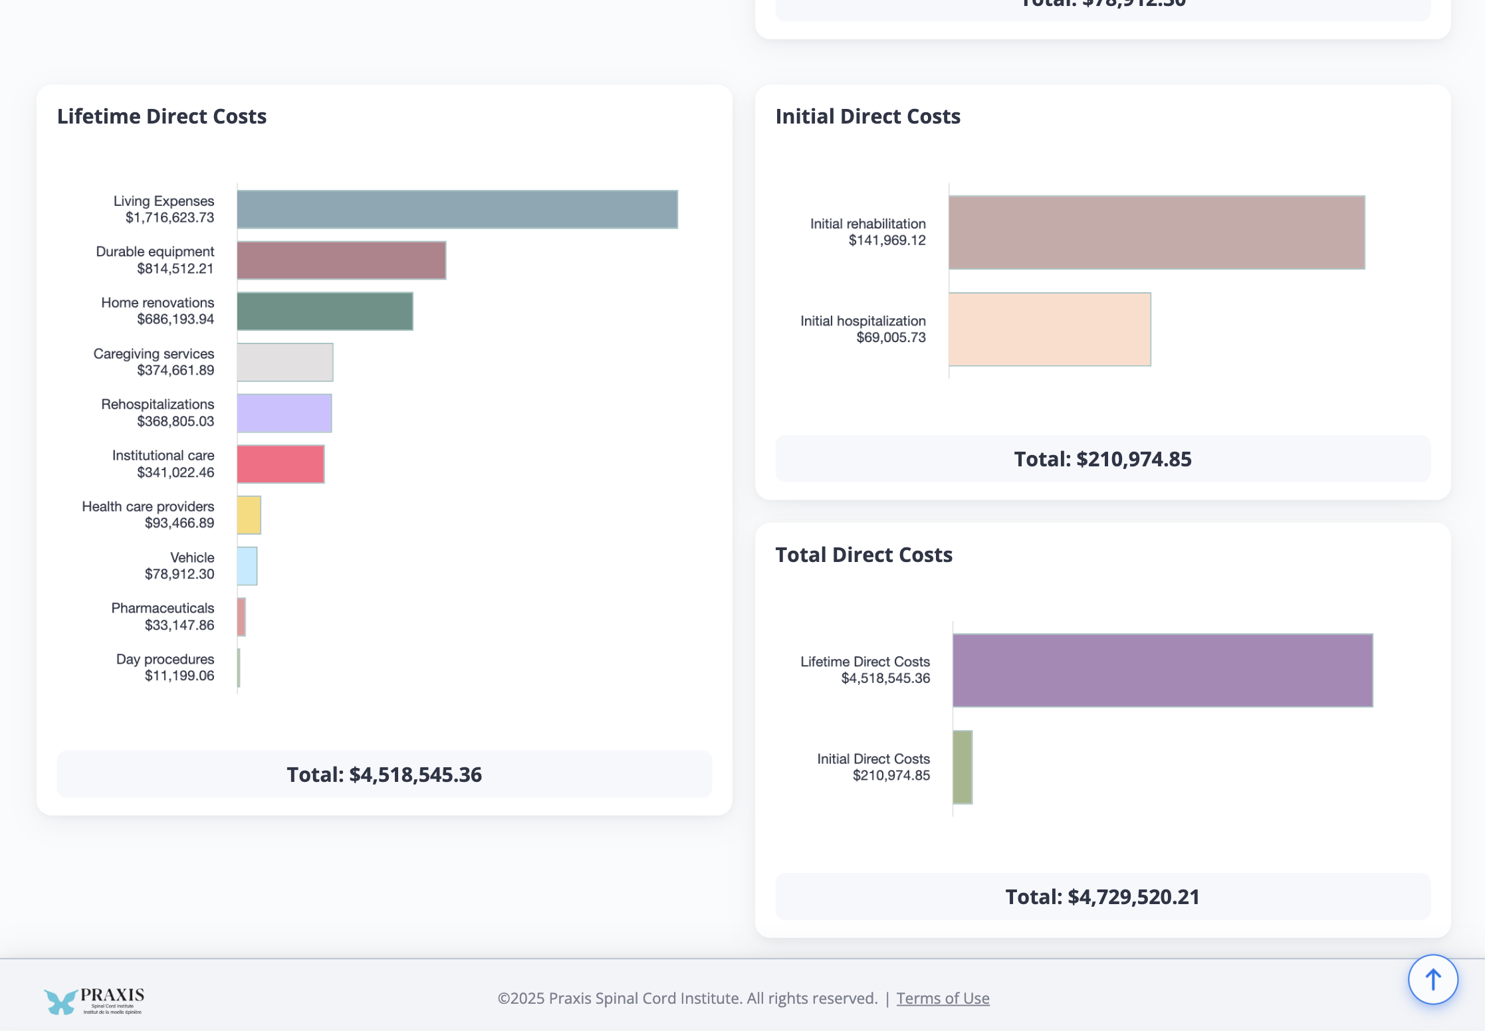Click the 'Vehicle $78,912.30' label
This screenshot has width=1485, height=1031.
pos(179,566)
